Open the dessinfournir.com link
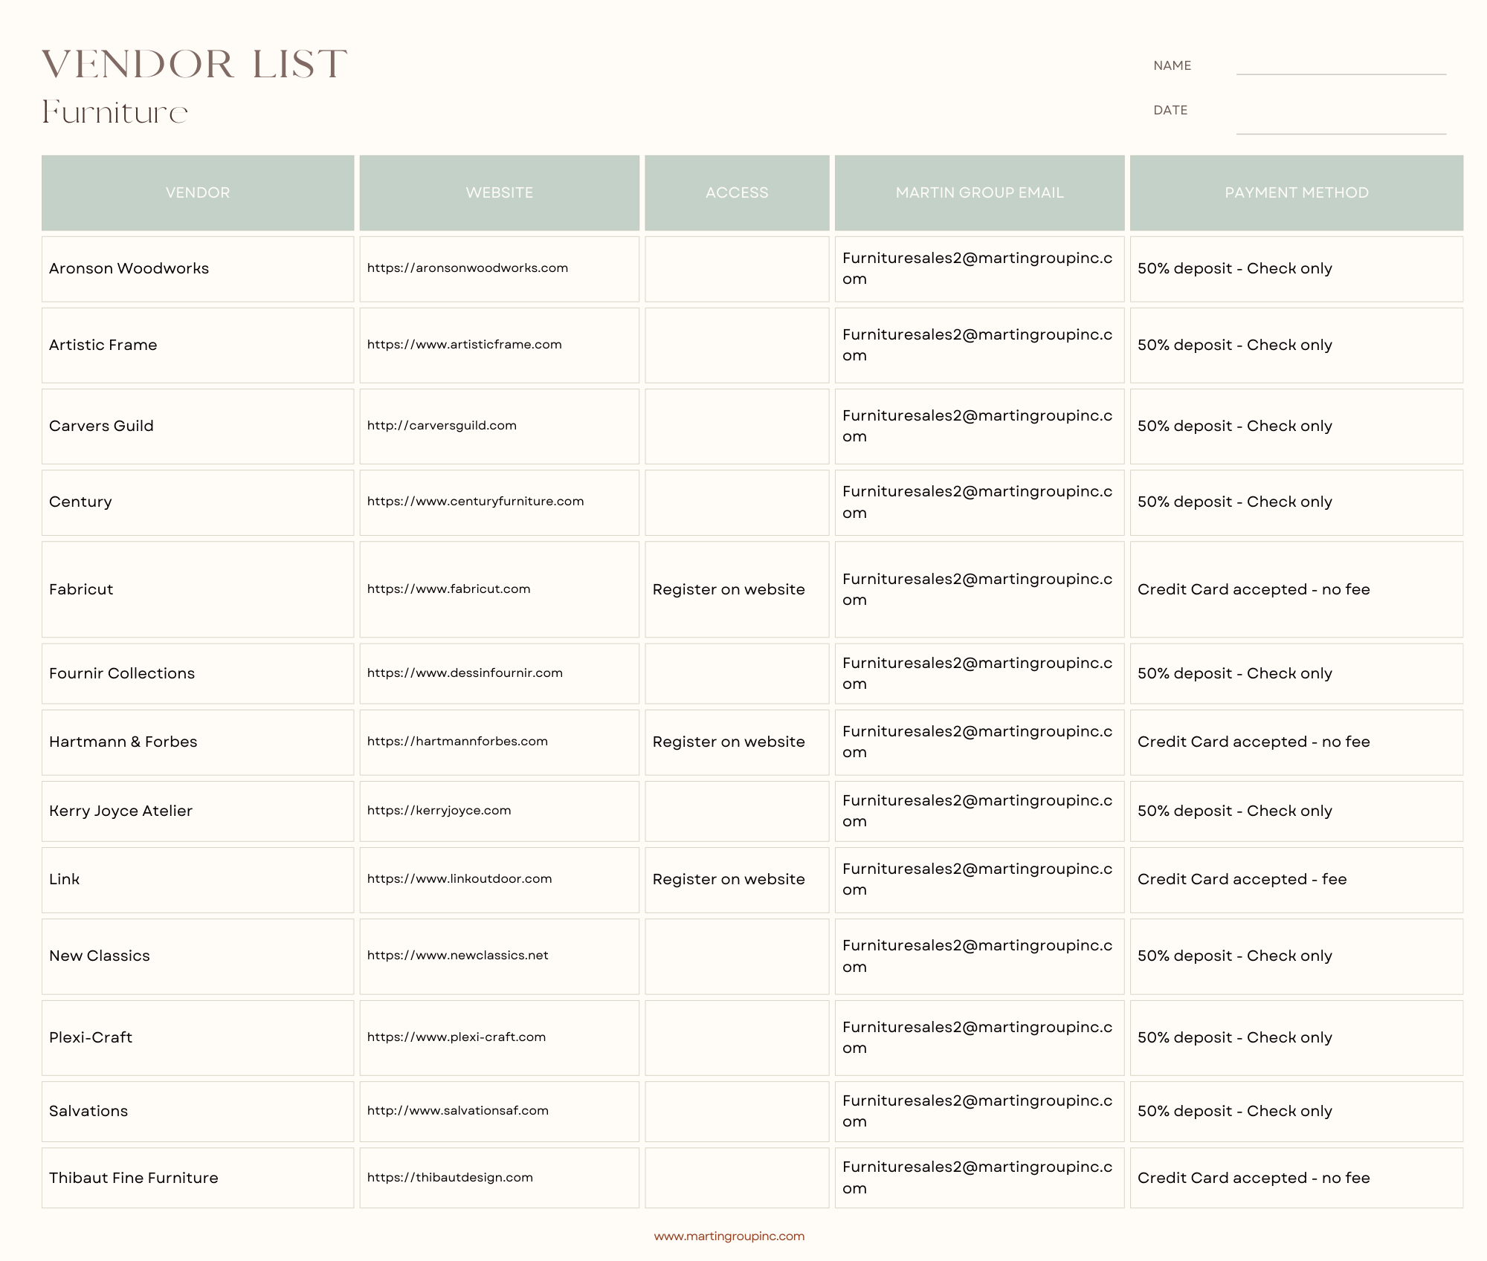Image resolution: width=1487 pixels, height=1261 pixels. 465,673
